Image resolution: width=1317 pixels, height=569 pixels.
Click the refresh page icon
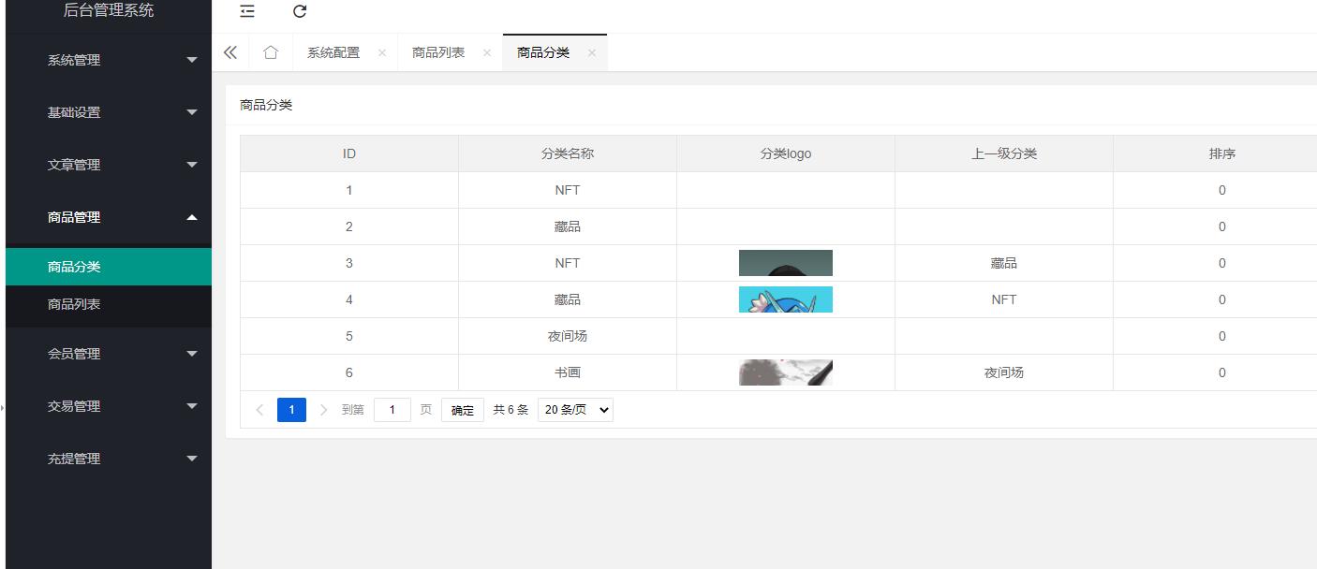pos(300,11)
